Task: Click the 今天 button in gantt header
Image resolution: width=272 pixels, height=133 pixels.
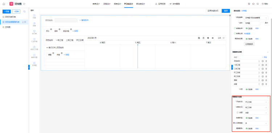Action: coord(219,38)
